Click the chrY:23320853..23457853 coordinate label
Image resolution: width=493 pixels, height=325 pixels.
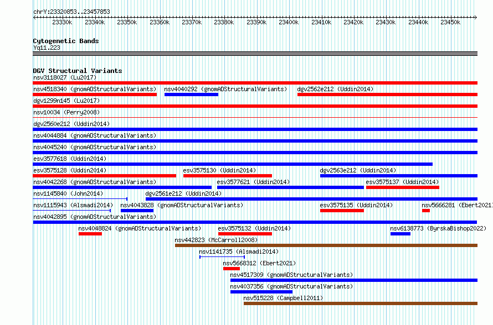71,12
